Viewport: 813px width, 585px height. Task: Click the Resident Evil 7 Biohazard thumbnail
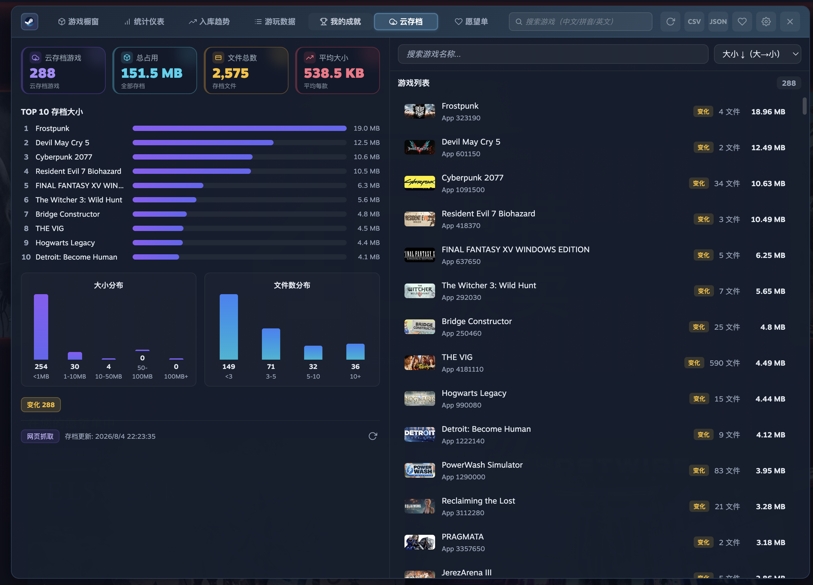419,219
